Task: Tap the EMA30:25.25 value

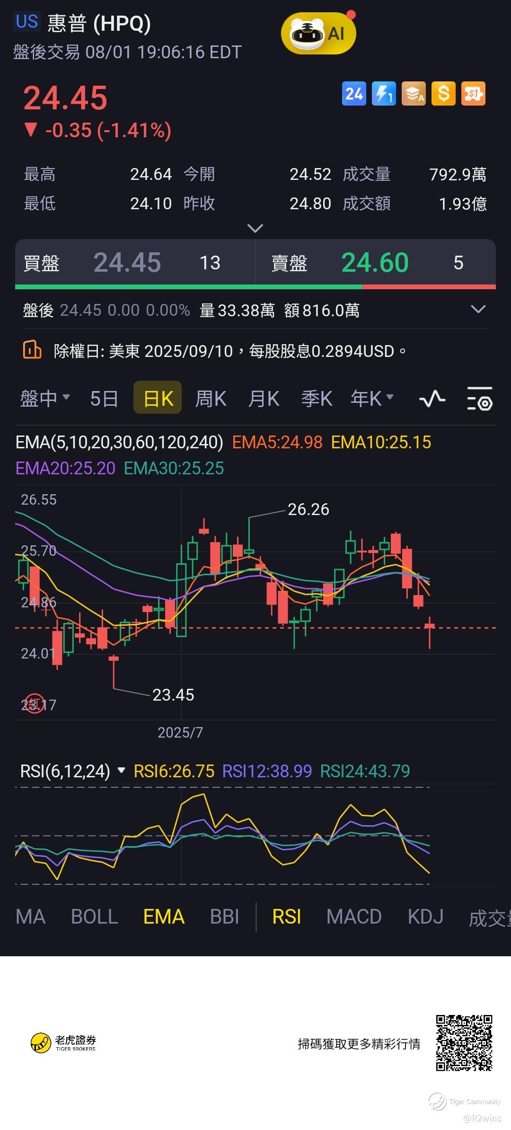Action: [174, 468]
